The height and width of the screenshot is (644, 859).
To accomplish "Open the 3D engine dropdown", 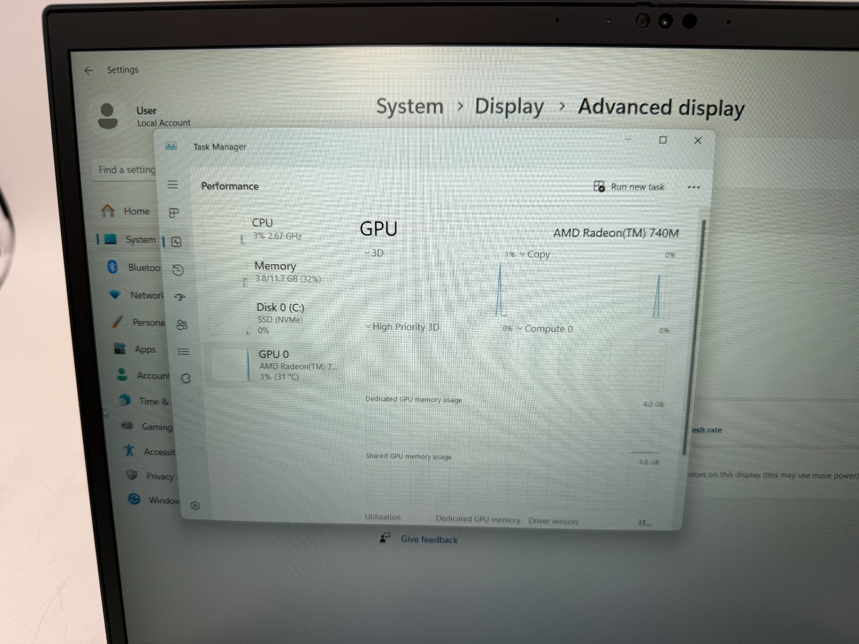I will [x=374, y=253].
